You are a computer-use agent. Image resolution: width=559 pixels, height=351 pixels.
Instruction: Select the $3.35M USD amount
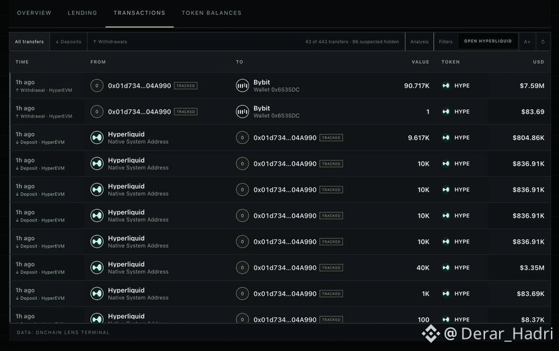point(532,268)
